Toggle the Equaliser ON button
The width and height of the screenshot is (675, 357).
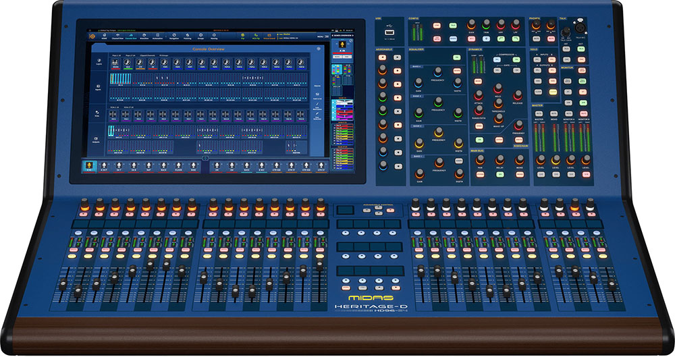point(457,57)
